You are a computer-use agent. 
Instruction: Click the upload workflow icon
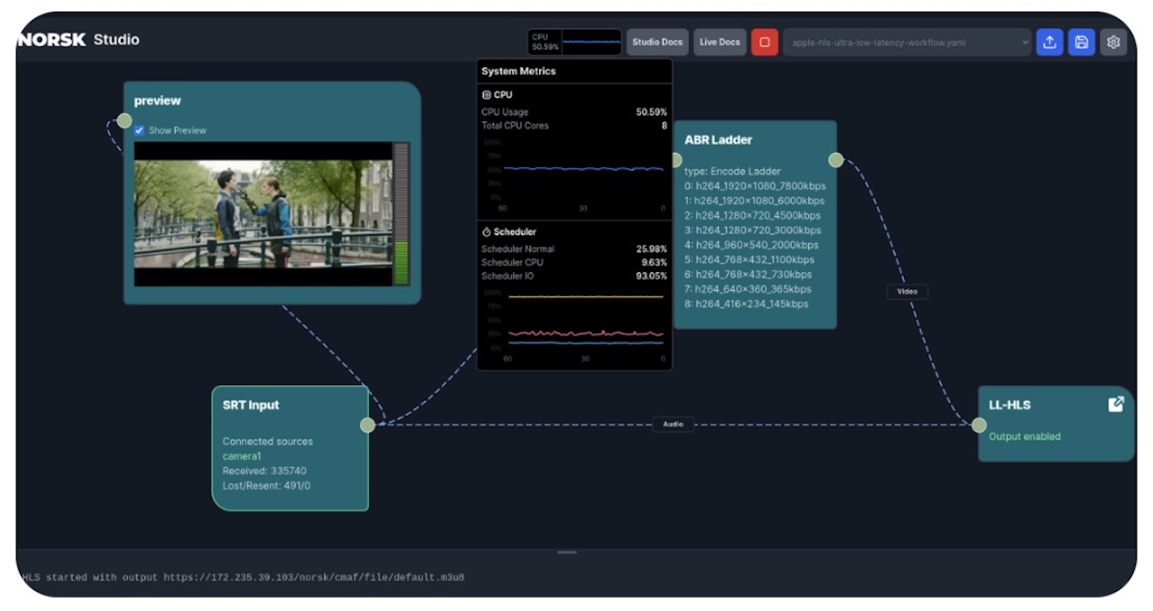pyautogui.click(x=1049, y=42)
